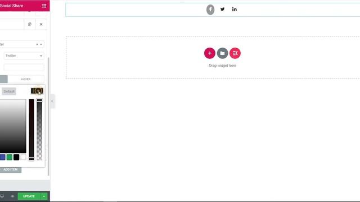360x202 pixels.
Task: Switch to the HOVER tab
Action: (x=25, y=79)
